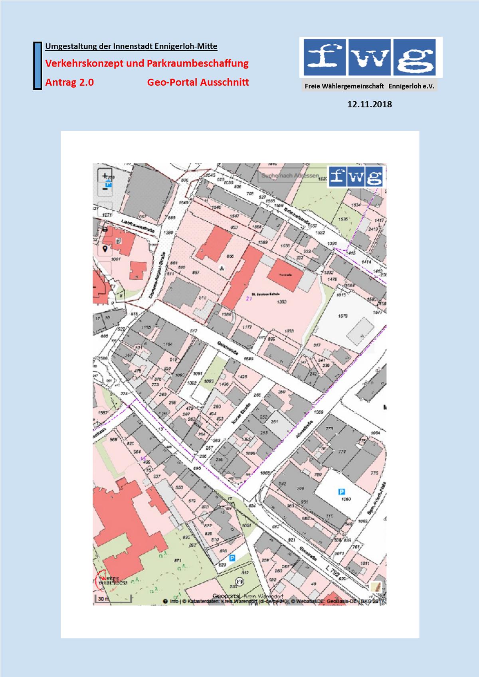The height and width of the screenshot is (677, 479).
Task: Open the base layer switcher thumbnail
Action: click(376, 586)
